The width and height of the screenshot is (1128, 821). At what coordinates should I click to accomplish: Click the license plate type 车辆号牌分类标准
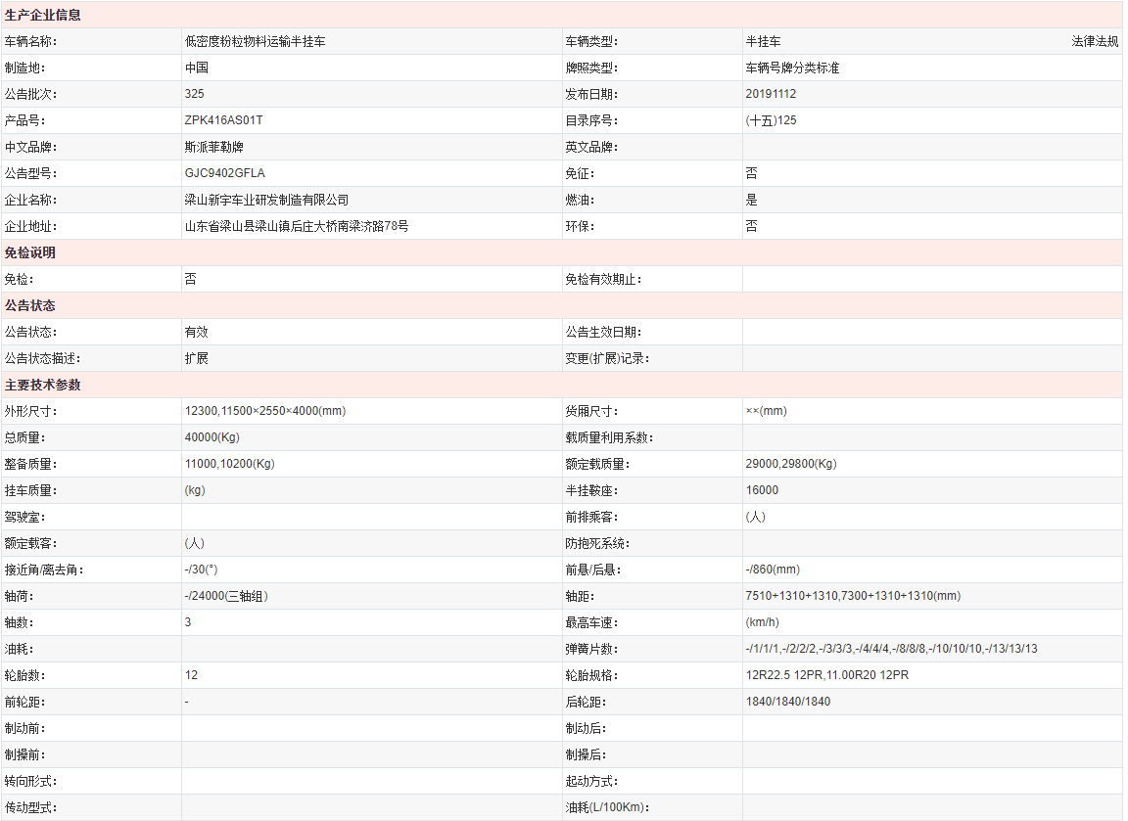coord(792,68)
